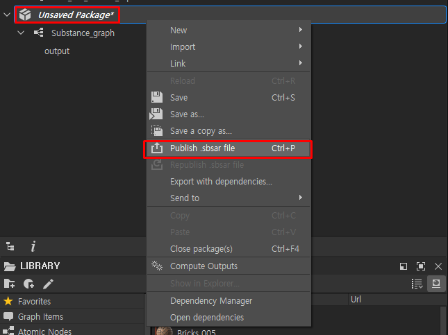Screen dimensions: 448x335
Task: Open the New submenu
Action: pyautogui.click(x=229, y=30)
